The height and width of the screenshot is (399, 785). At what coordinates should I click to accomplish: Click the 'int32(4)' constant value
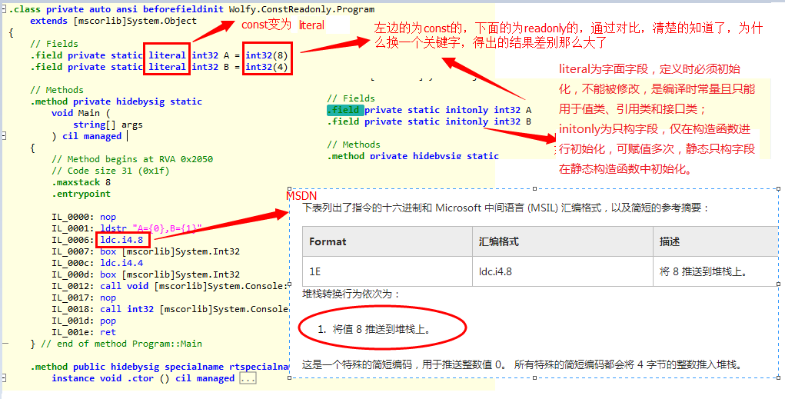click(x=267, y=67)
